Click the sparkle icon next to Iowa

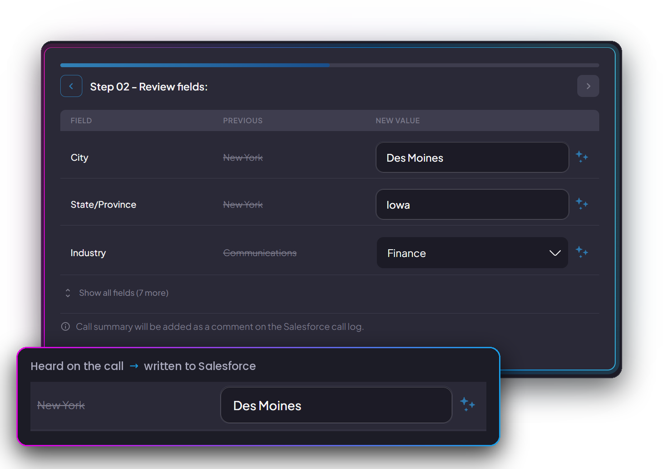pyautogui.click(x=582, y=204)
